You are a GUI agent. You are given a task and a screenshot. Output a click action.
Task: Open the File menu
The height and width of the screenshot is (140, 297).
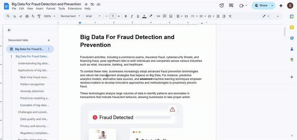[14, 9]
